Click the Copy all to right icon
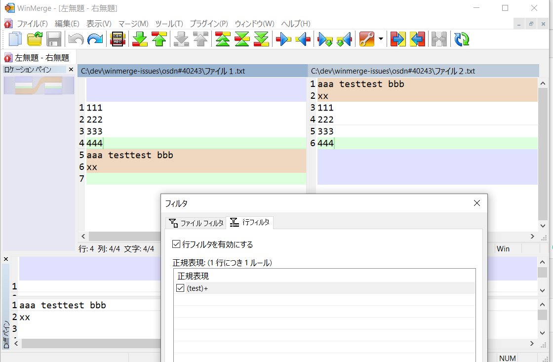553x362 pixels. (397, 39)
